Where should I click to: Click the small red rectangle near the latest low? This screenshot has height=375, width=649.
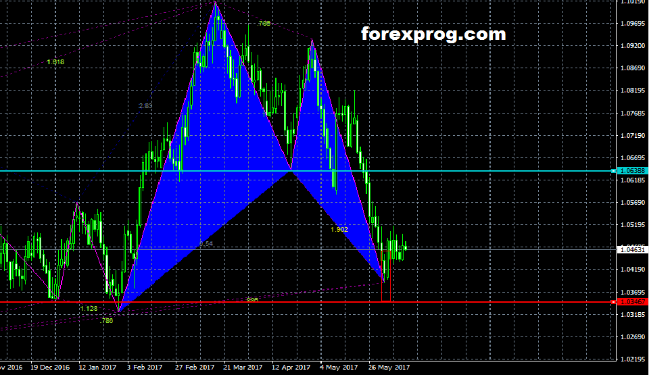point(386,290)
